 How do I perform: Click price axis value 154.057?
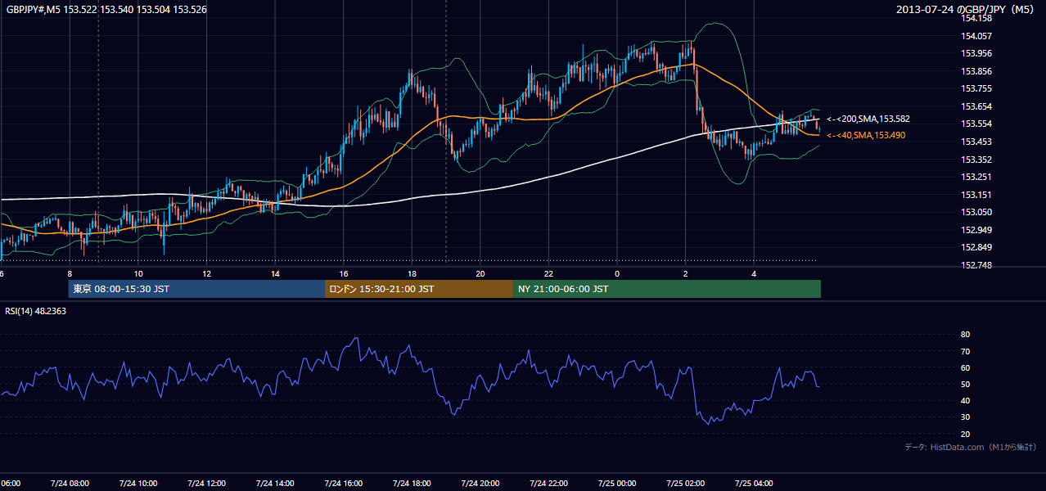pyautogui.click(x=976, y=36)
